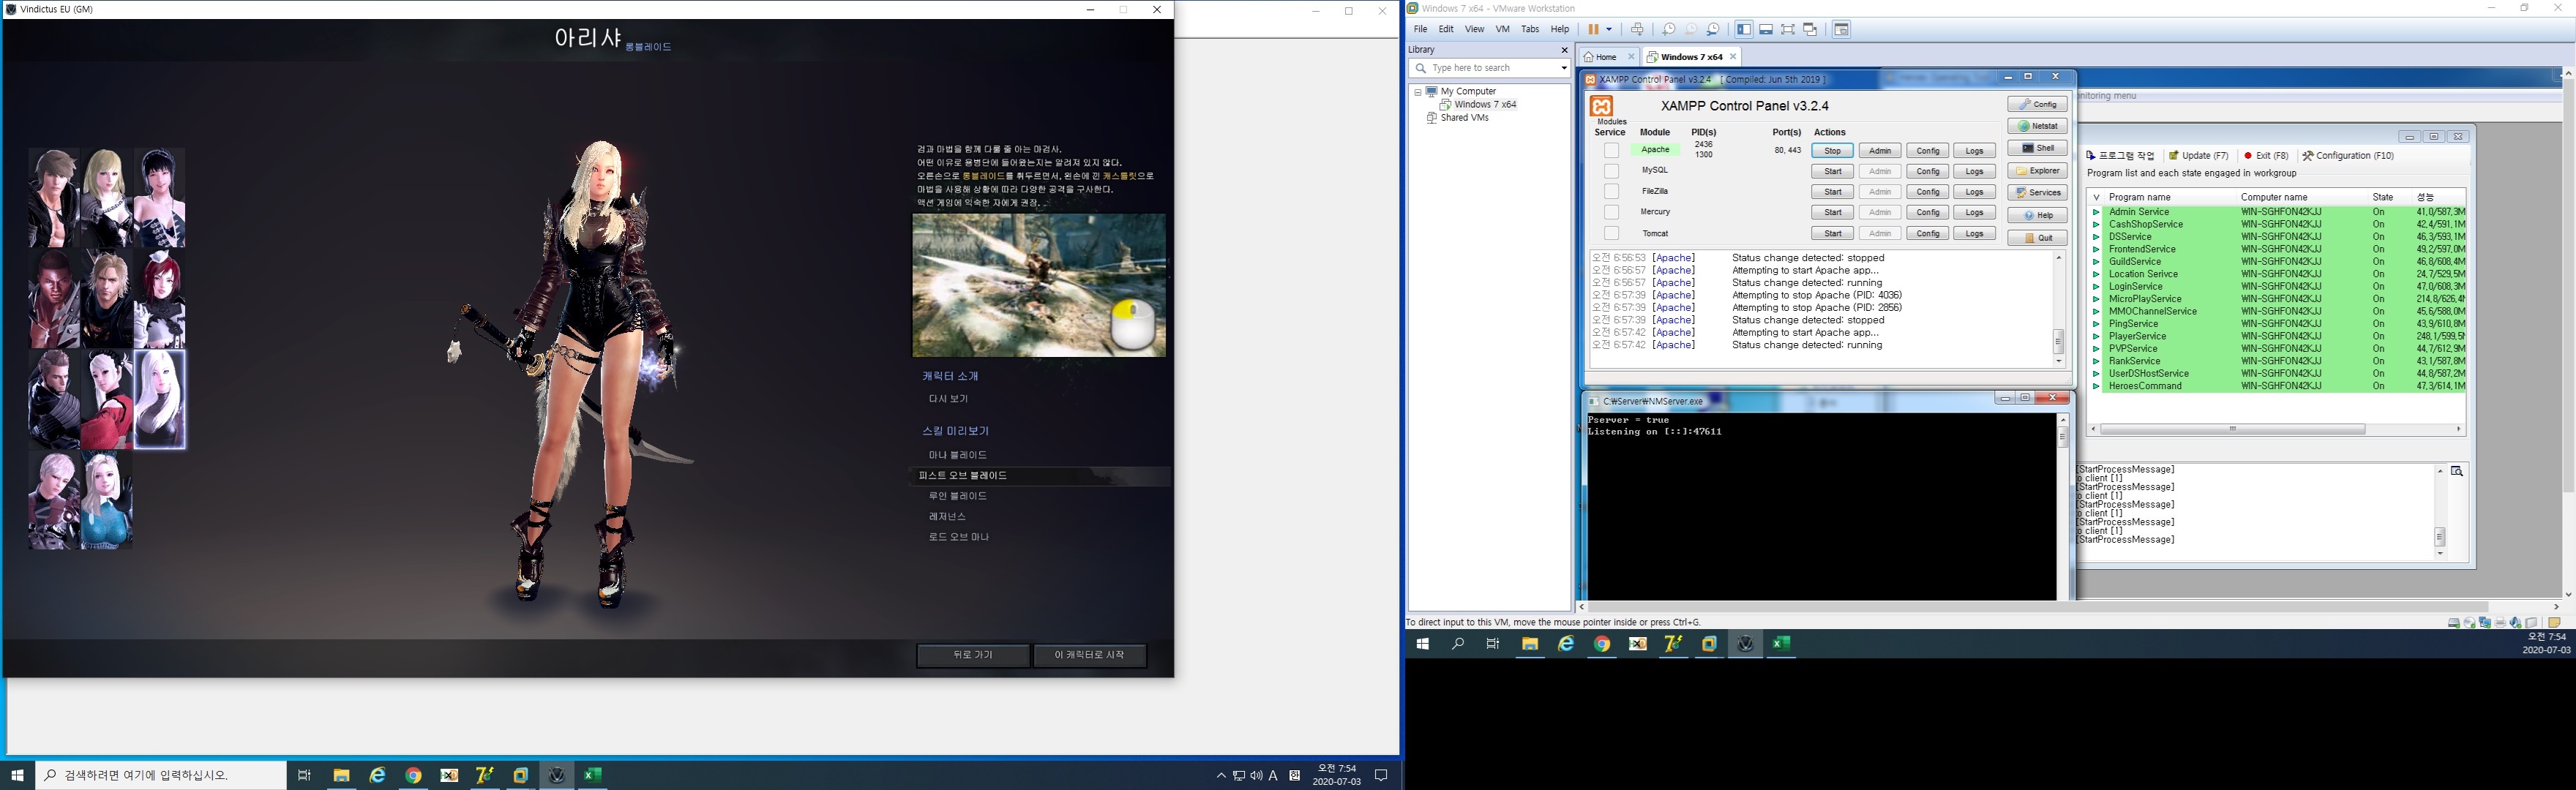Click 이 캐릭터로 시작 button
The height and width of the screenshot is (790, 2576).
click(1089, 655)
